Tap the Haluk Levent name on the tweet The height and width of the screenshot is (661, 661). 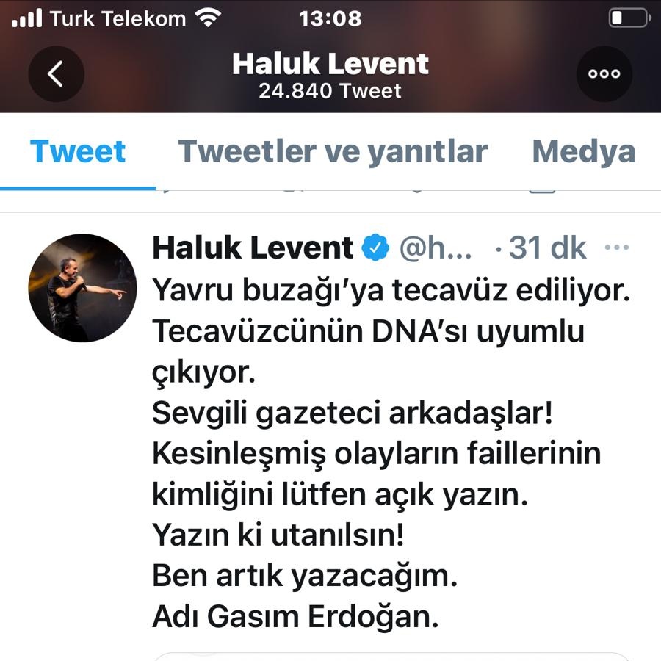(253, 248)
